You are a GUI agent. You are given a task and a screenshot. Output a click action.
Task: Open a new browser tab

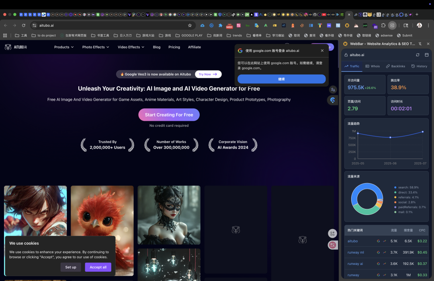[417, 14]
